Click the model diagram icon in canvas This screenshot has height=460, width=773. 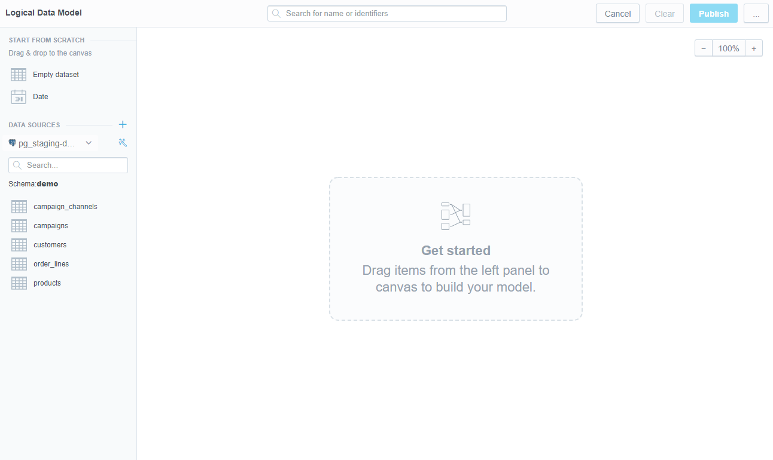coord(456,216)
